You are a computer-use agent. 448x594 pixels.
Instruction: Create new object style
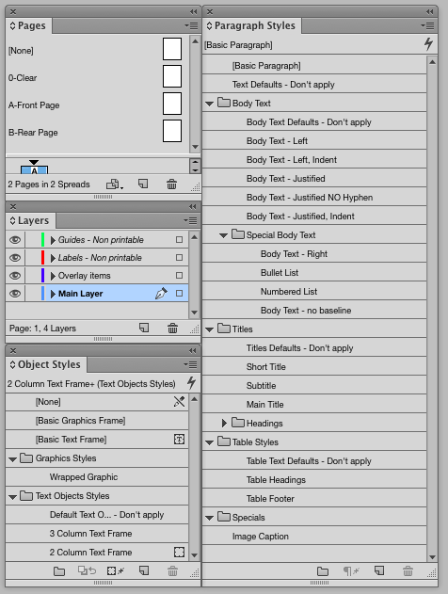[x=144, y=570]
